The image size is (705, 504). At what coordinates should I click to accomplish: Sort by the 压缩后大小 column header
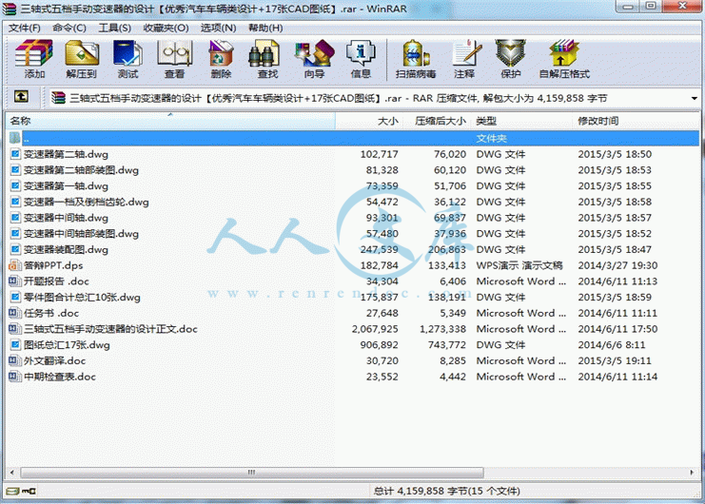(x=437, y=121)
